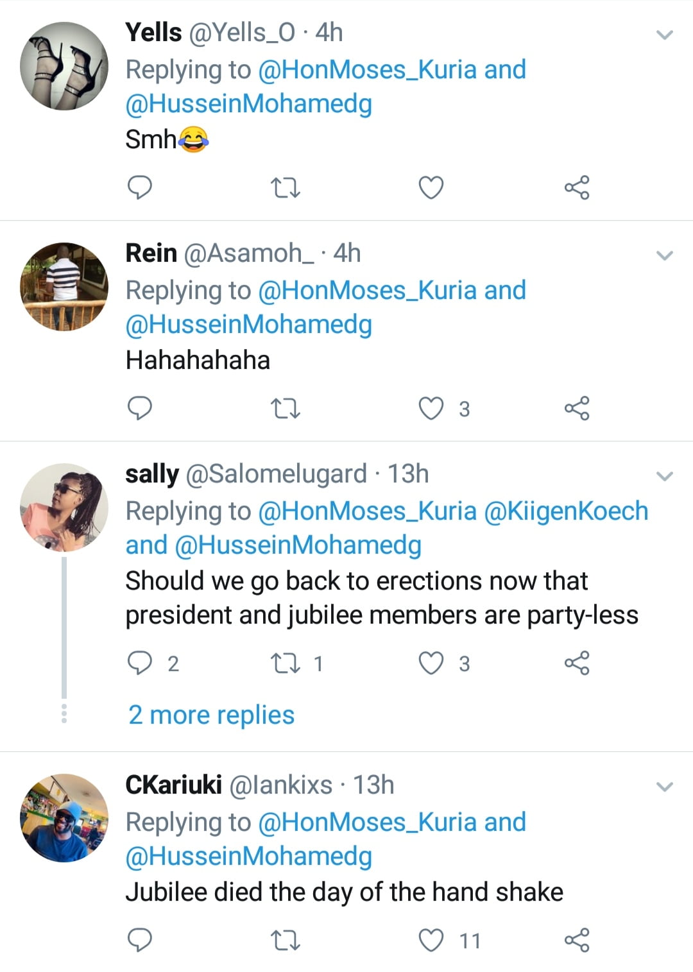Reply to sally's tweet about party-less members
693x972 pixels.
click(x=140, y=663)
